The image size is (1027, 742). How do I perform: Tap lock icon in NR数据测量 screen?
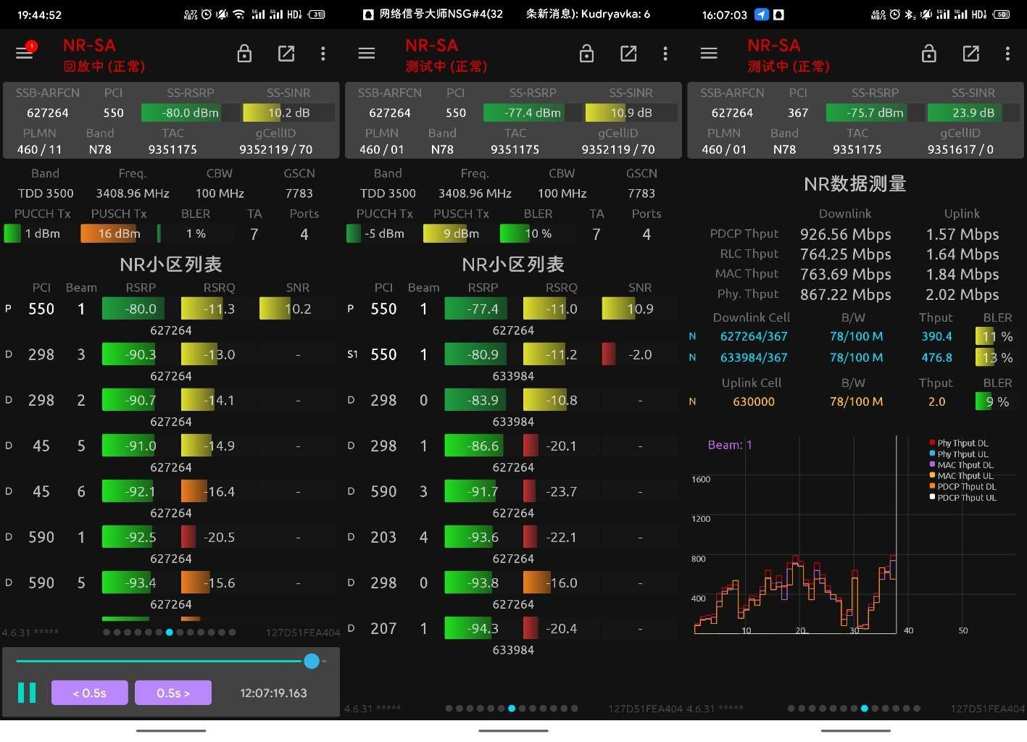(929, 54)
